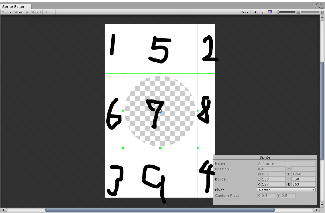Click the Custom Pivot label
Image resolution: width=325 pixels, height=213 pixels.
(227, 196)
